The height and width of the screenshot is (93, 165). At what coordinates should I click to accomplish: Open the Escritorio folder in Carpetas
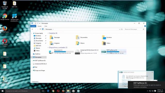click(107, 37)
